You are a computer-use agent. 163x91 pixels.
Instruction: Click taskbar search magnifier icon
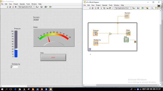tap(6, 89)
